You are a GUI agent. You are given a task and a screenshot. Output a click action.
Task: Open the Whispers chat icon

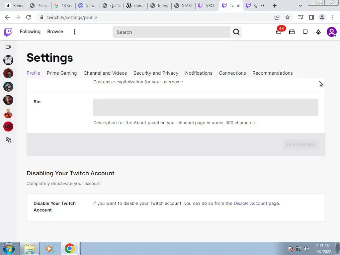pyautogui.click(x=305, y=32)
